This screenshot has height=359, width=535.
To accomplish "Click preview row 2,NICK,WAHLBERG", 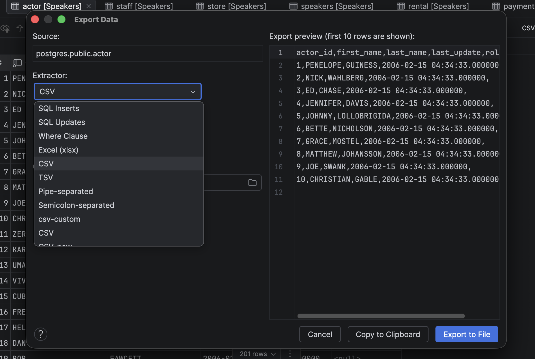I will (x=393, y=78).
